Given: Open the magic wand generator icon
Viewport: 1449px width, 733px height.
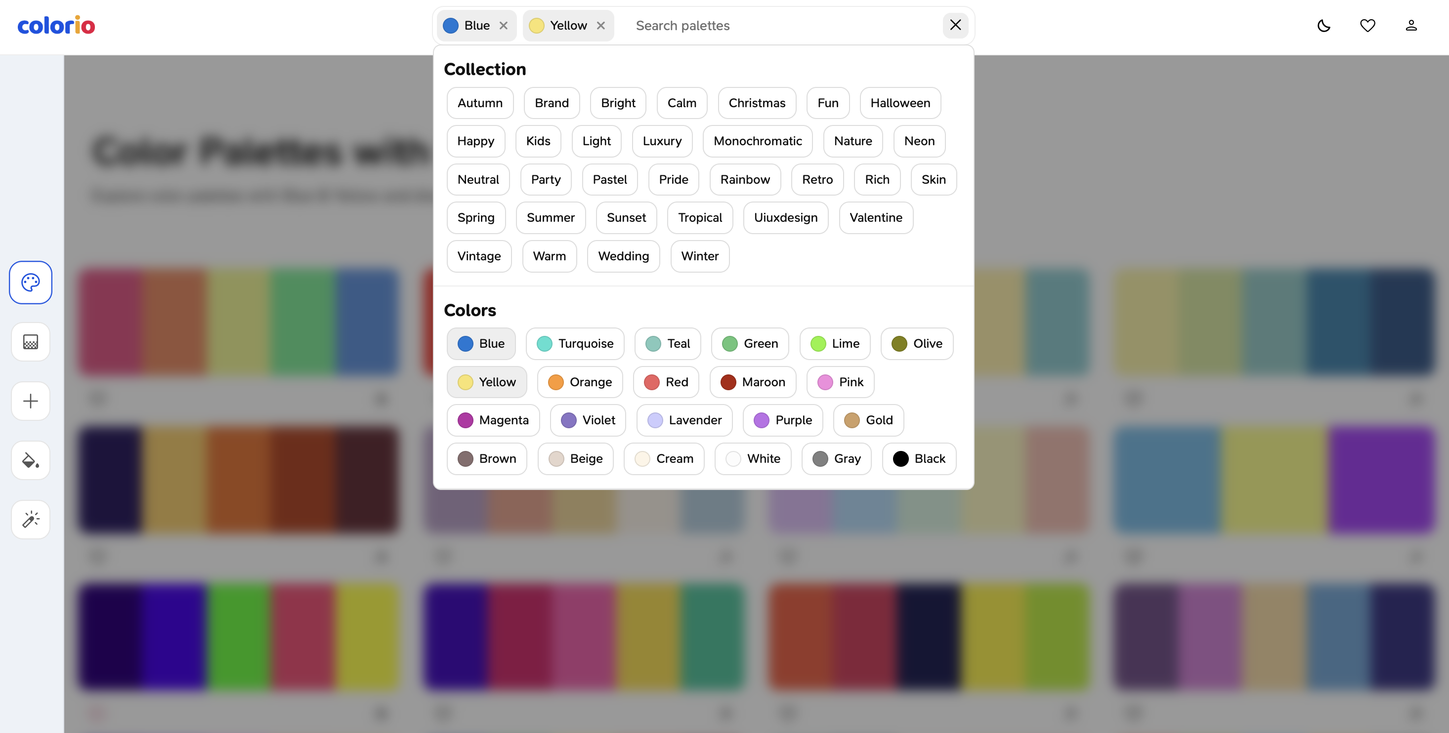Looking at the screenshot, I should point(30,520).
